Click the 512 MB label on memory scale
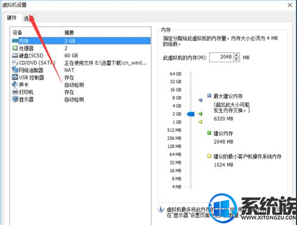 (174, 130)
